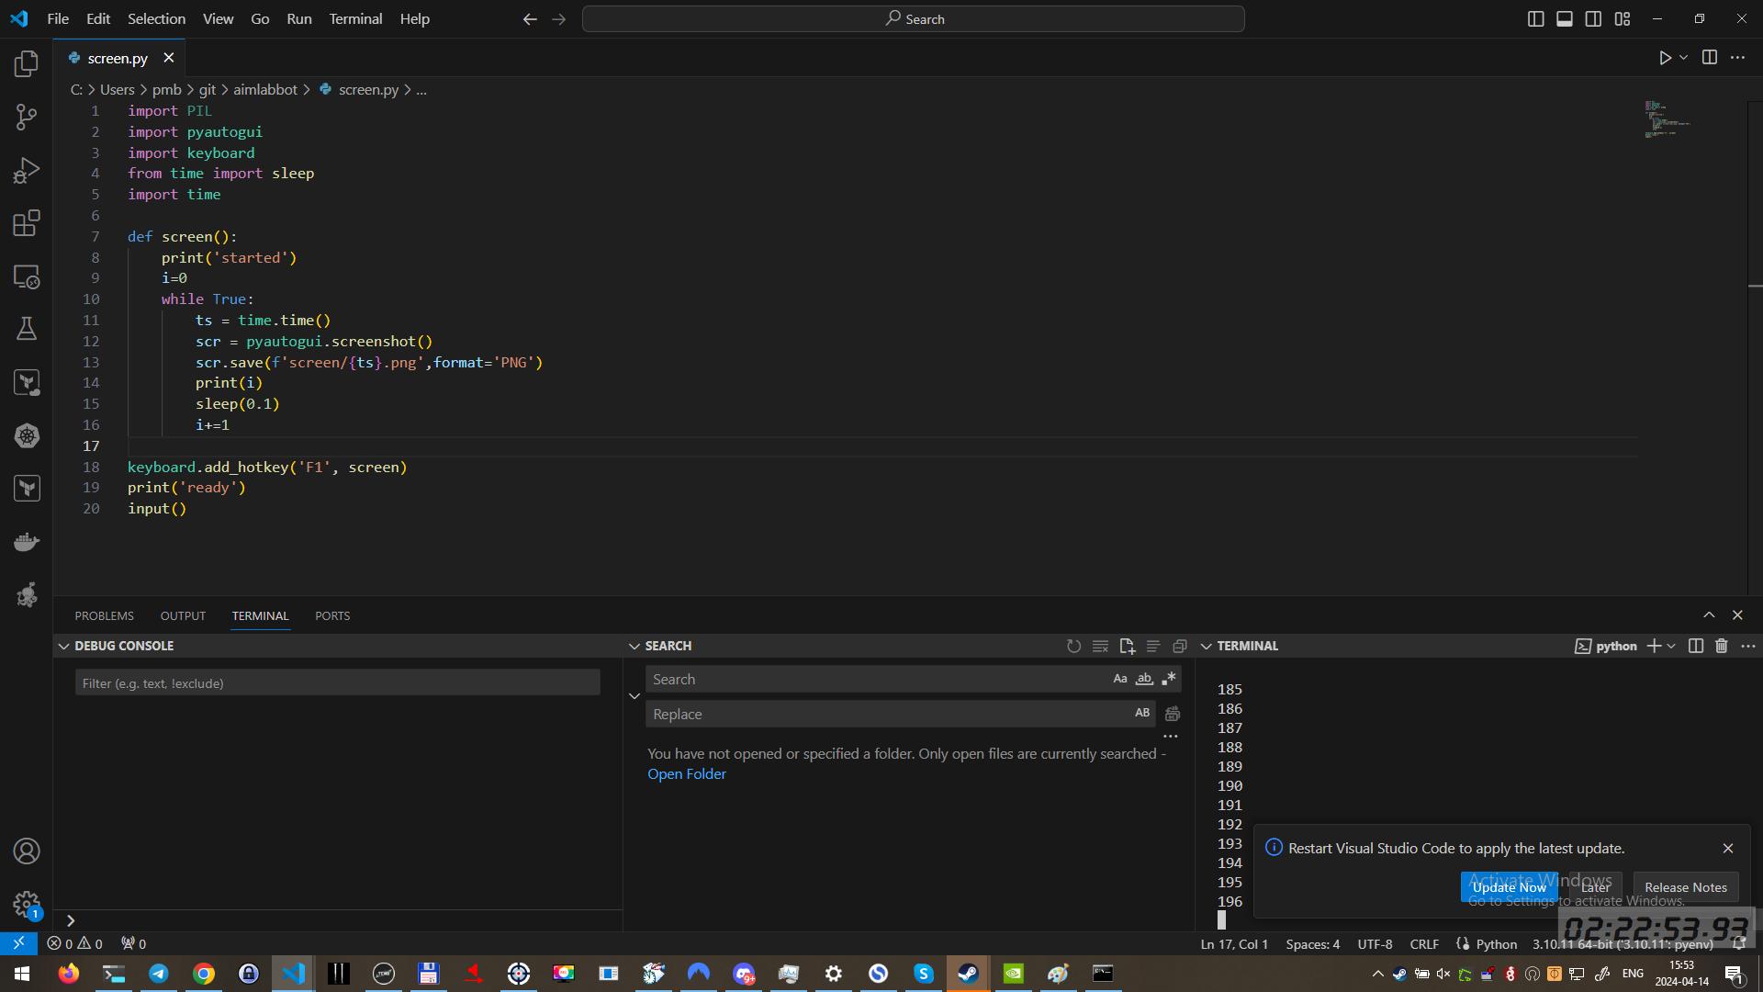Toggle Match Case in search

(1119, 679)
